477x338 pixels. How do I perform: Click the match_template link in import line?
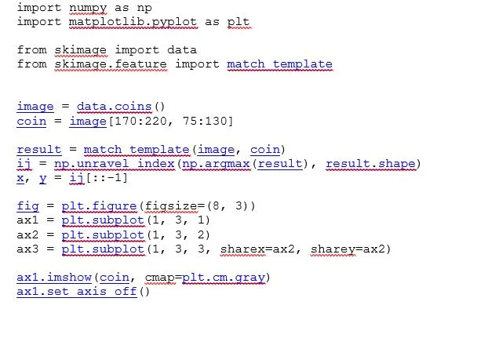279,64
